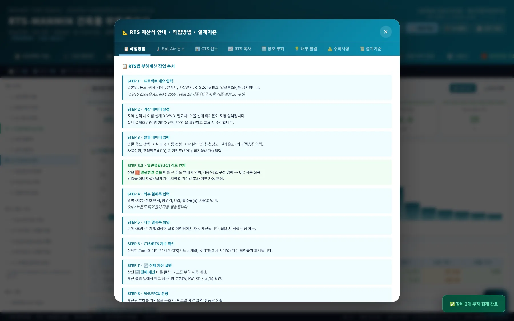The height and width of the screenshot is (321, 514).
Task: Click the STEP 1 · 프로젝트 개요 입력 heading
Action: click(x=150, y=81)
